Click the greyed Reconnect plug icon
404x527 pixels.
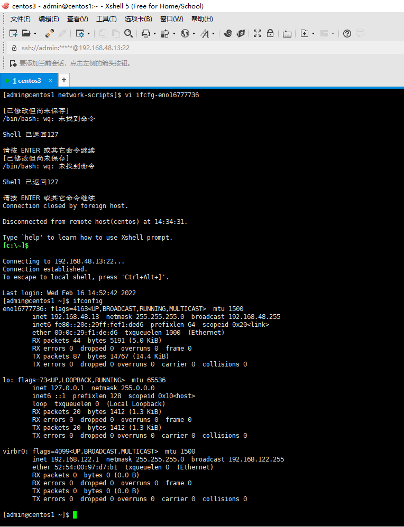[x=62, y=33]
